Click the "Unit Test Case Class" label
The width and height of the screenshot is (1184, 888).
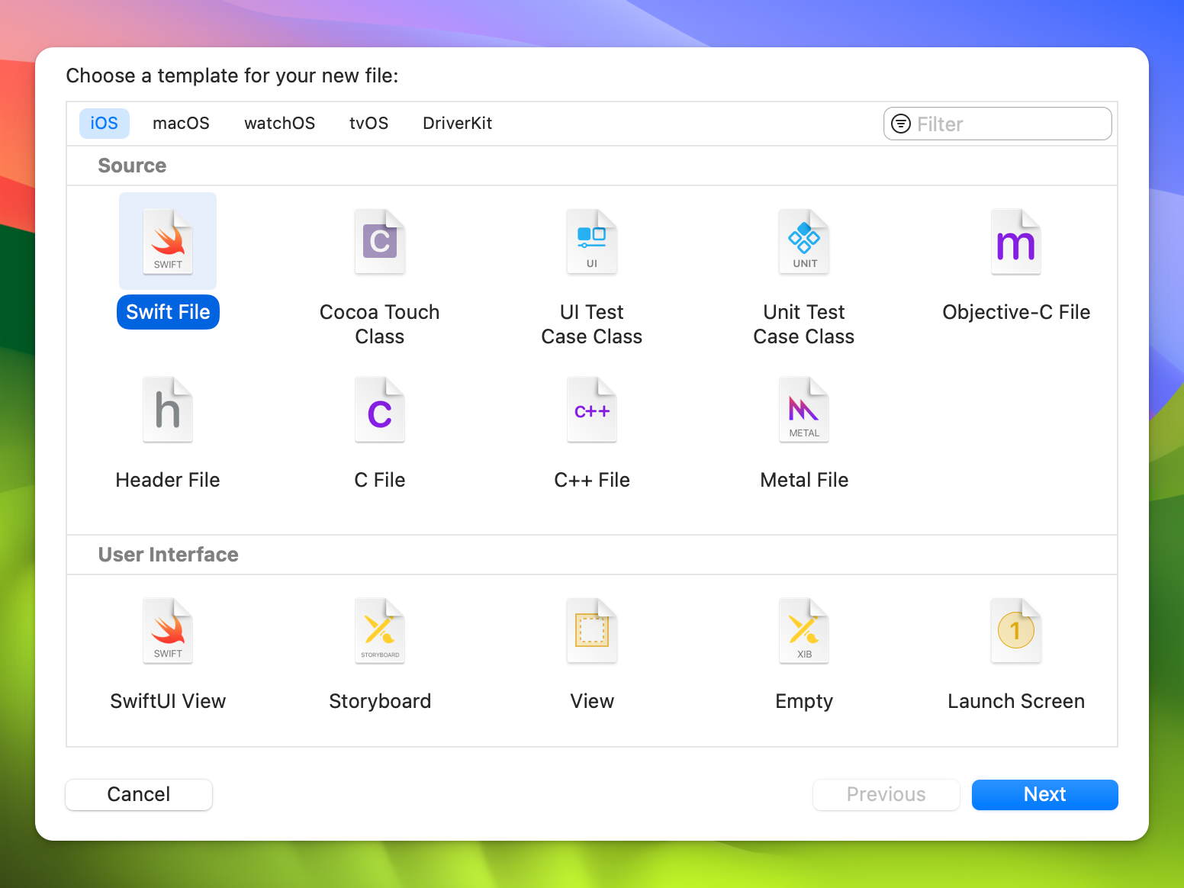pos(804,324)
